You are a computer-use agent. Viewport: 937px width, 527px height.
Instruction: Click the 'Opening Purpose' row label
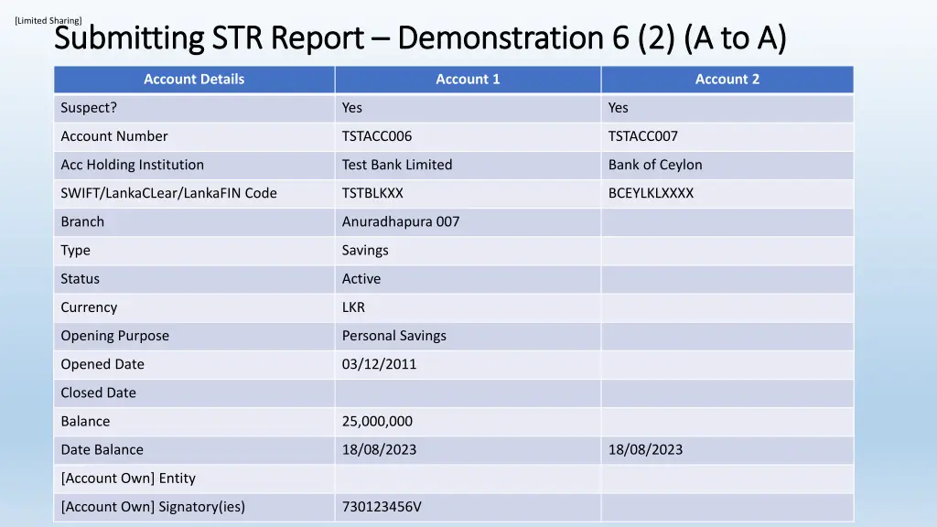pyautogui.click(x=114, y=336)
